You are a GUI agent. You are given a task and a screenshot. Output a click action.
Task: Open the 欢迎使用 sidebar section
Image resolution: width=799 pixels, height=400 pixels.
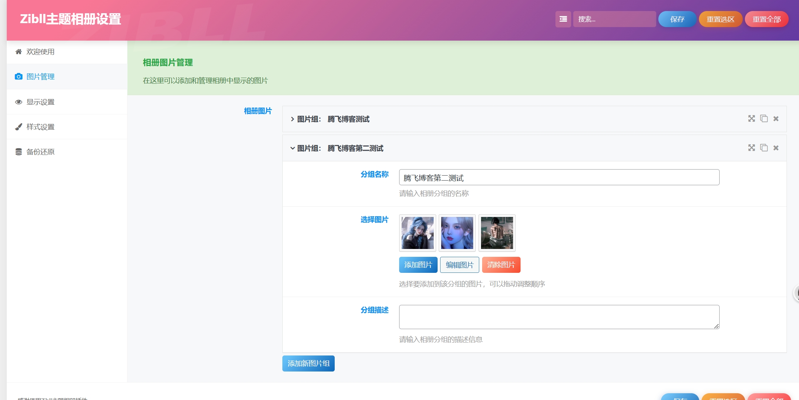40,52
